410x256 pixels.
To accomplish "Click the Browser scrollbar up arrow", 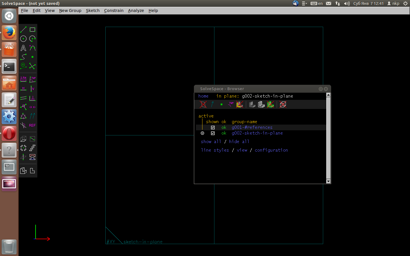I will coord(329,95).
